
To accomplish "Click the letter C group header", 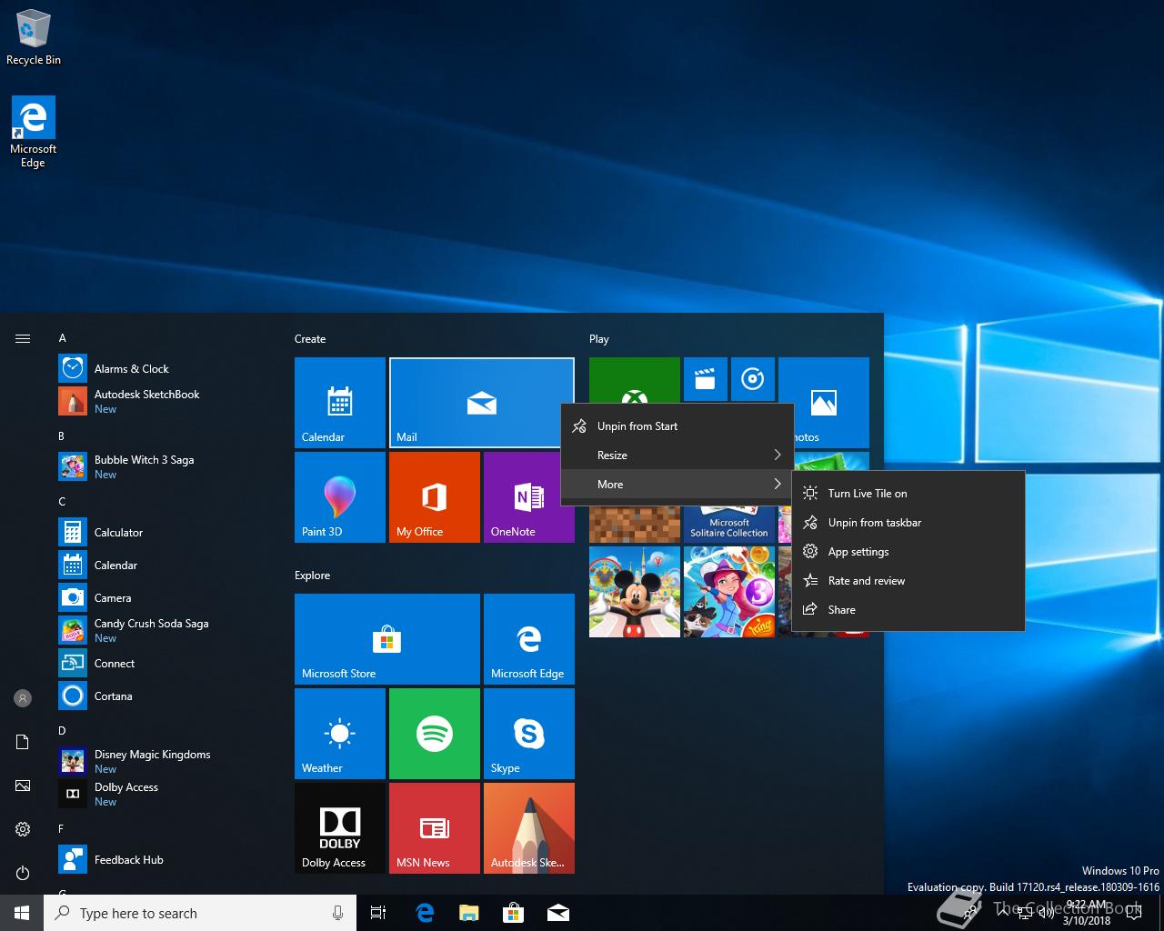I will pyautogui.click(x=62, y=502).
